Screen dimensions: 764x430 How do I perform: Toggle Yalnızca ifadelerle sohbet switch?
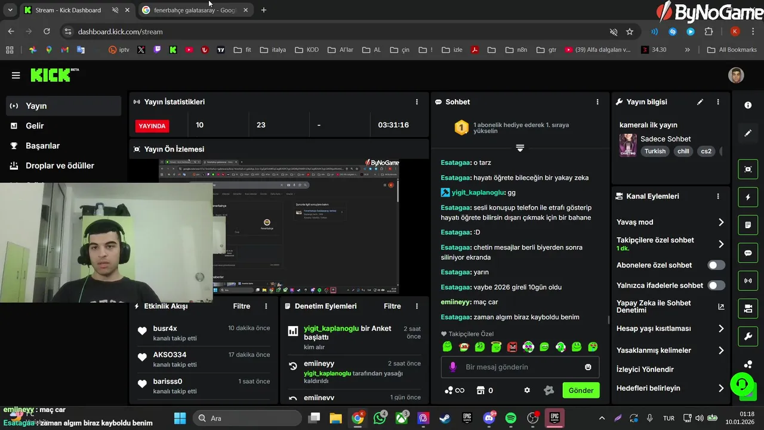(716, 285)
